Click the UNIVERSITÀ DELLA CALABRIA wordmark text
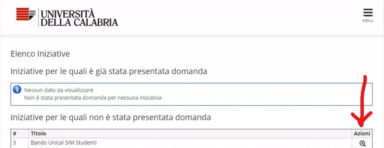This screenshot has width=384, height=148. (79, 18)
